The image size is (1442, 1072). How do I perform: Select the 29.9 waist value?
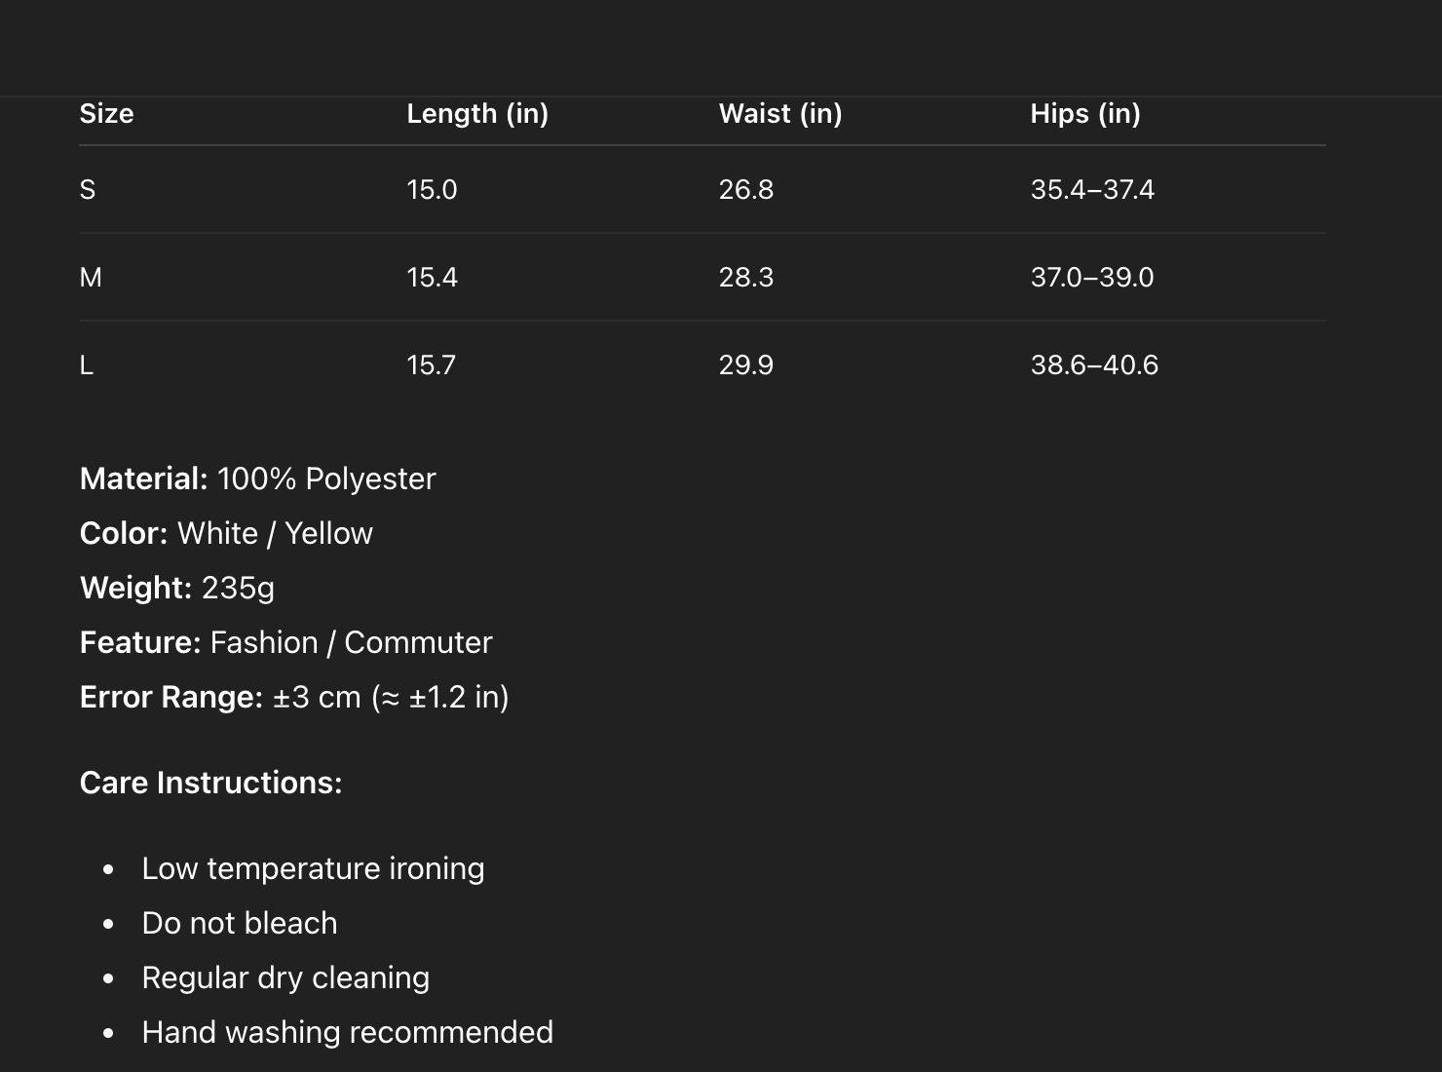[x=746, y=365]
